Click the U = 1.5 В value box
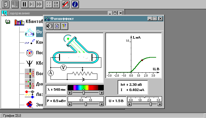 (x=116, y=101)
